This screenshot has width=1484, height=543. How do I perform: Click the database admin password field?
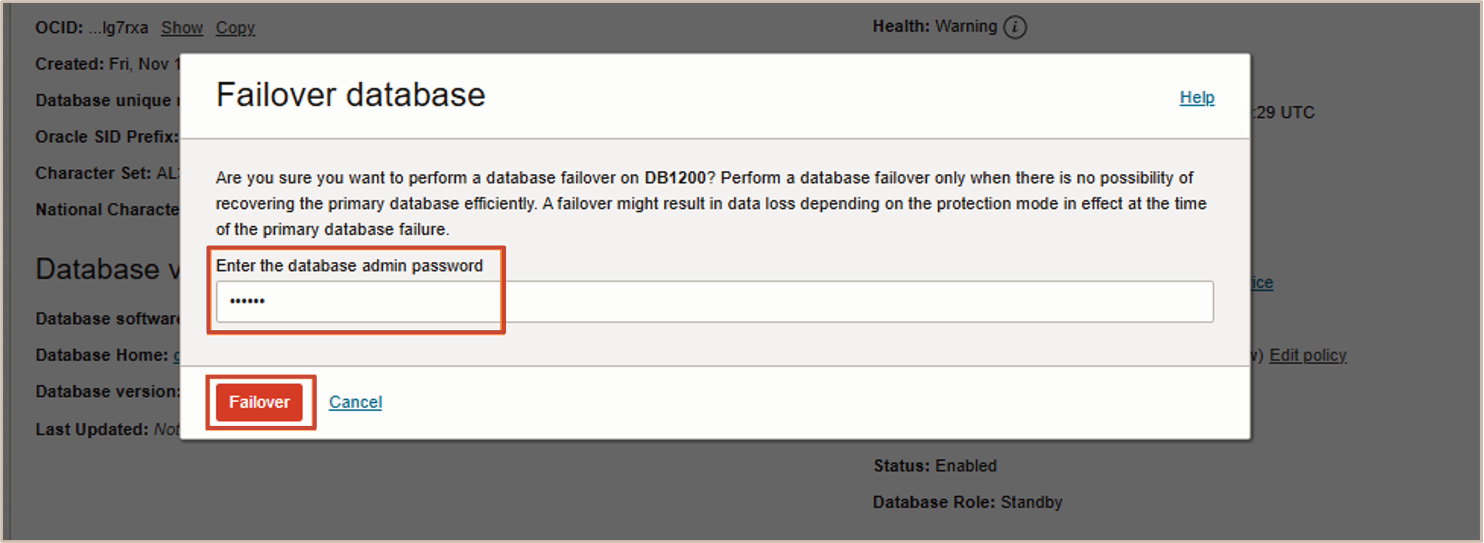[714, 302]
